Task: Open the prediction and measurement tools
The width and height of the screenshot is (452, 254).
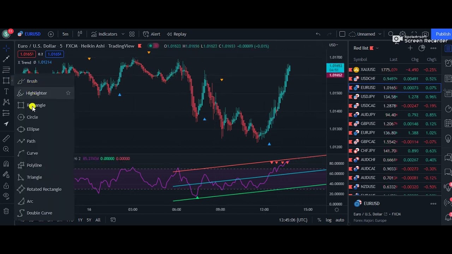Action: 6,113
